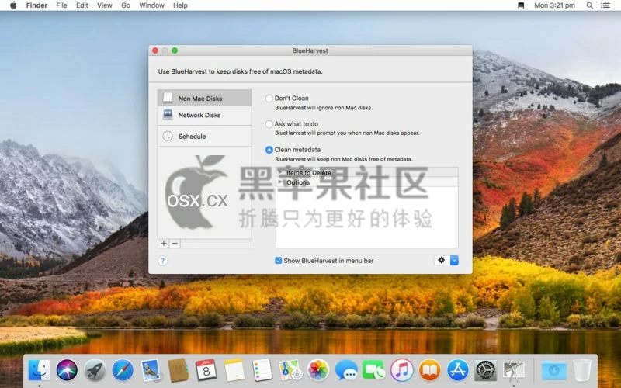Open BlueHarvest help question mark
The image size is (621, 388).
pyautogui.click(x=163, y=261)
